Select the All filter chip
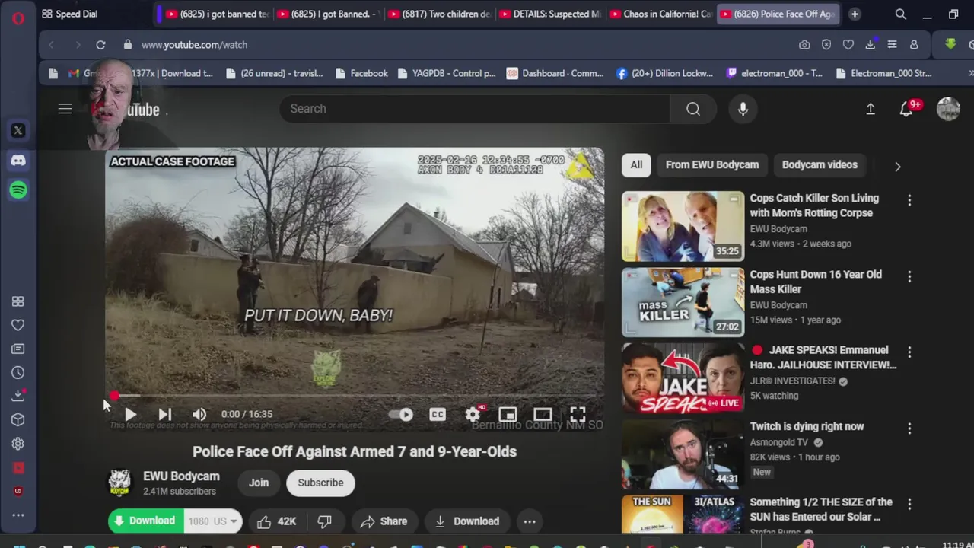The height and width of the screenshot is (548, 974). click(636, 164)
